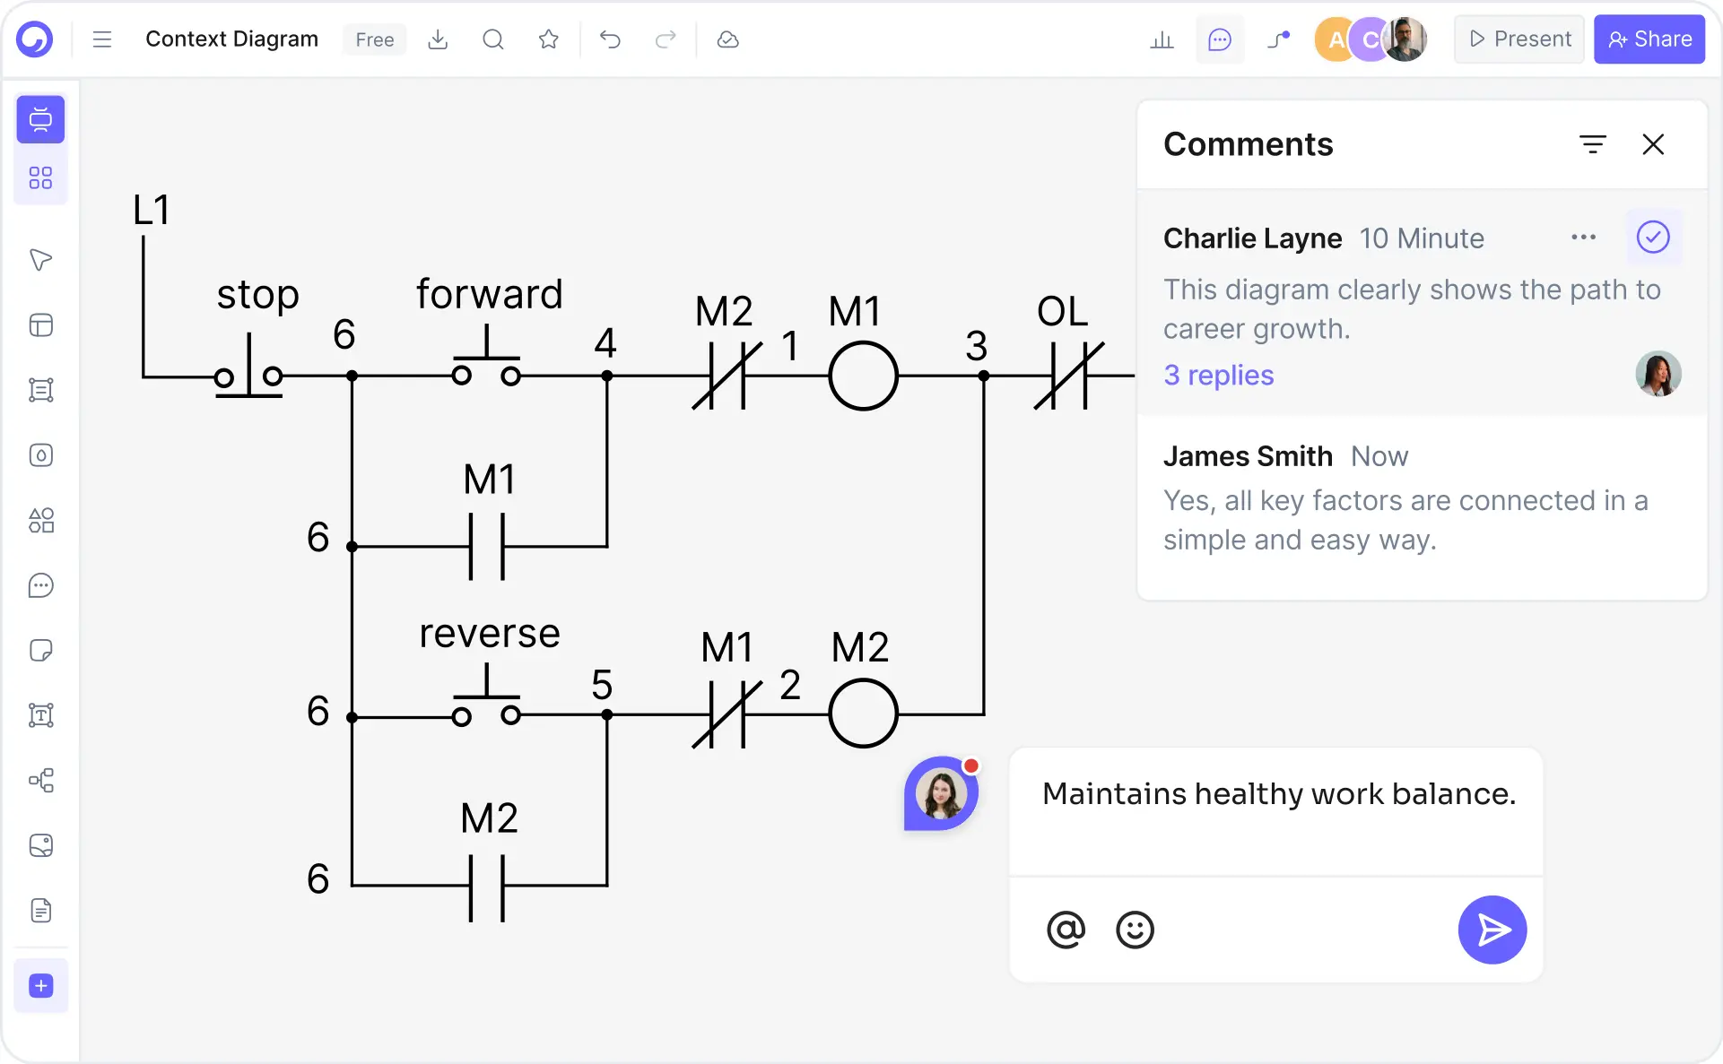The image size is (1723, 1064).
Task: Open the comments filter options
Action: click(x=1594, y=143)
